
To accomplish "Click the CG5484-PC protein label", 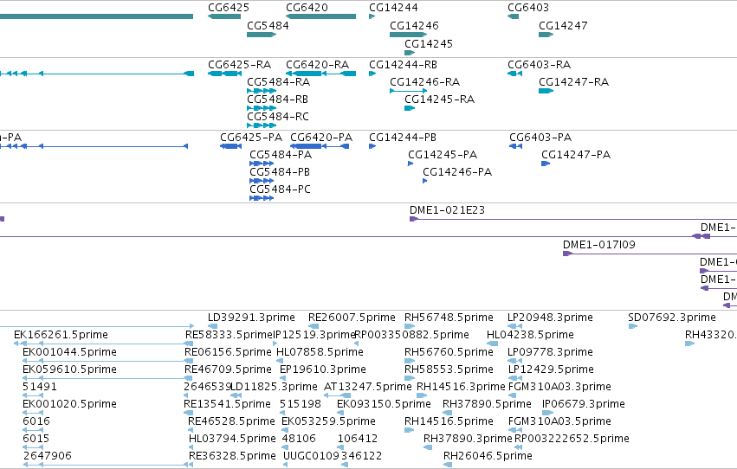I will [280, 190].
